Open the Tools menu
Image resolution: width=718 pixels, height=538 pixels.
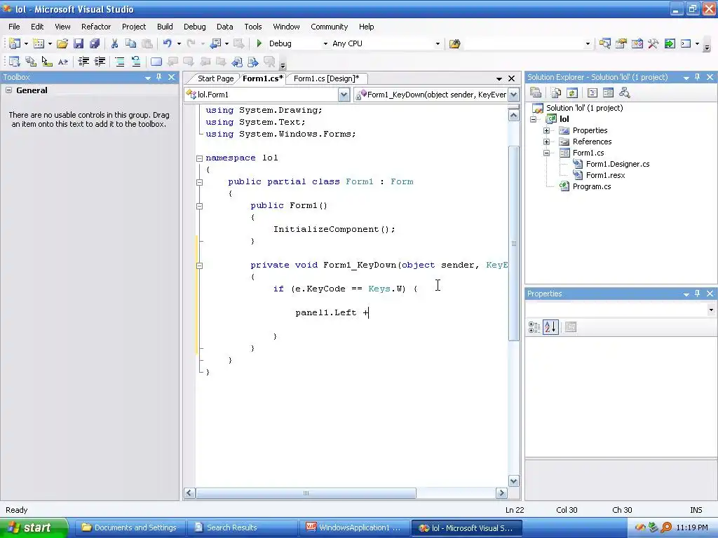tap(252, 27)
